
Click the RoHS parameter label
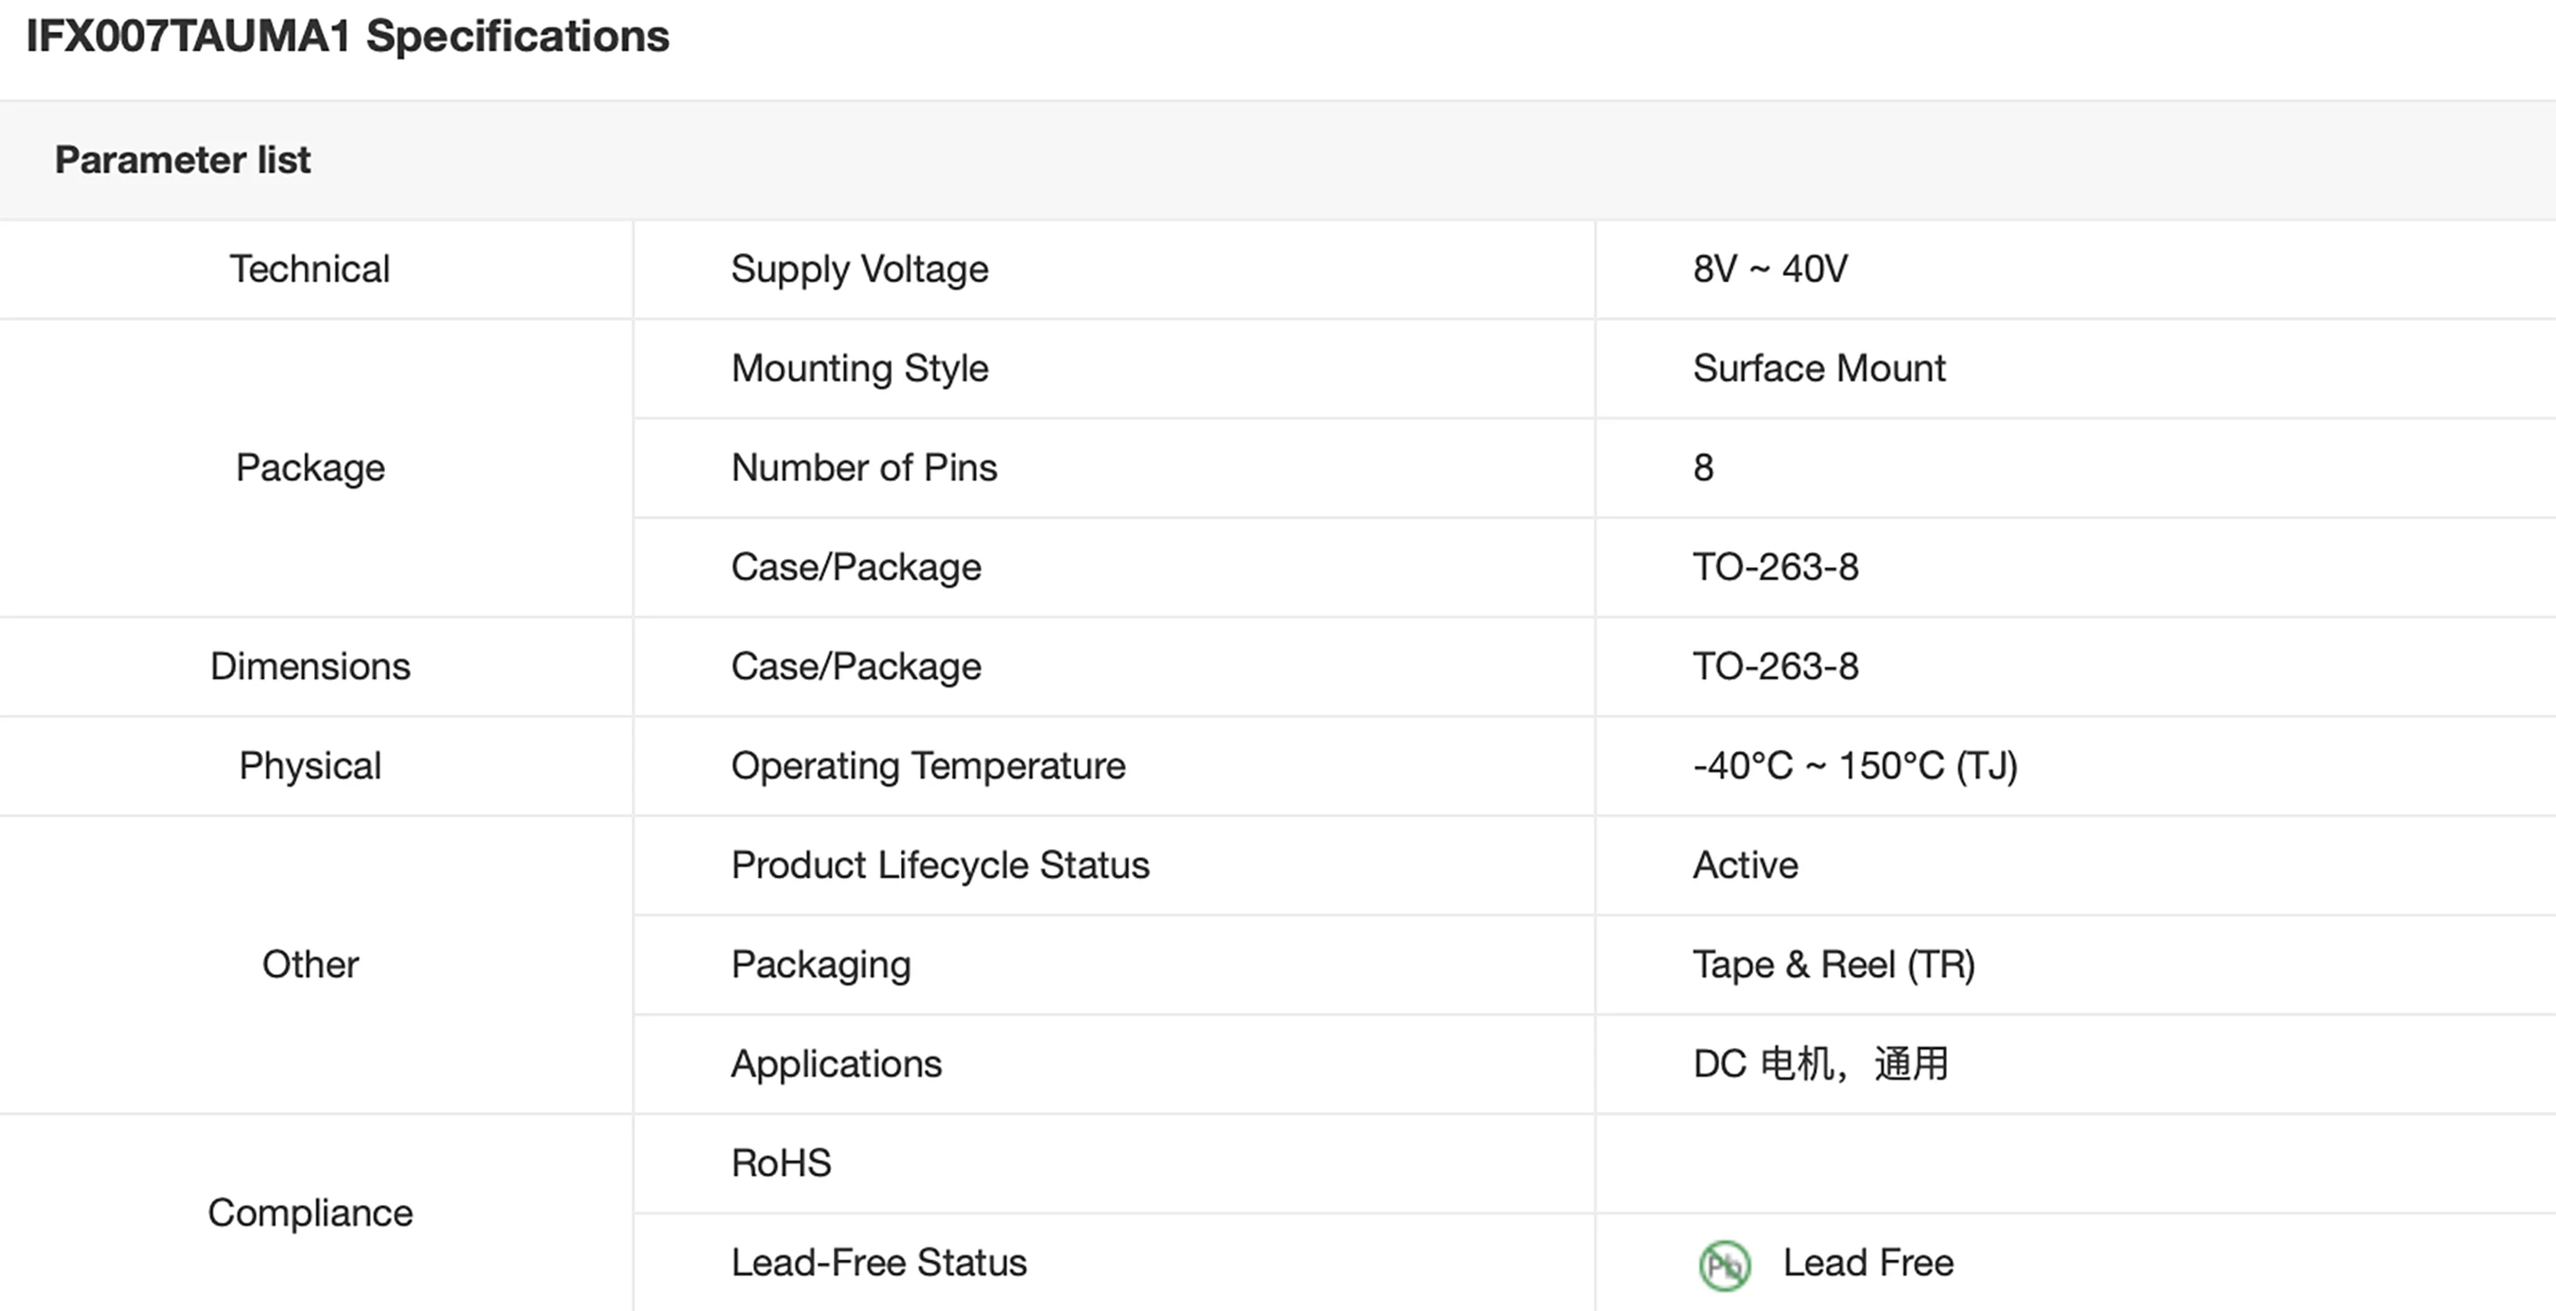(x=781, y=1163)
